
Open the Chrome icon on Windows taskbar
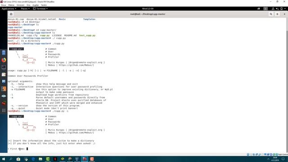pos(70,159)
